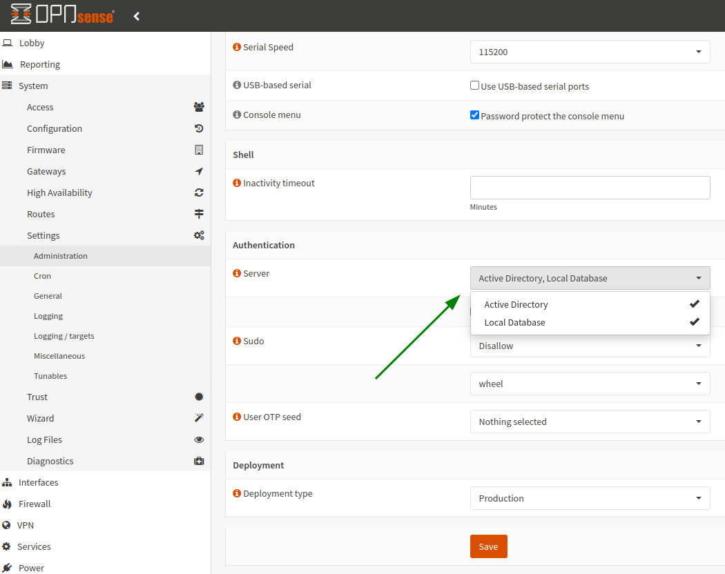Click the Gateways arrow icon
Image resolution: width=725 pixels, height=574 pixels.
[x=199, y=171]
